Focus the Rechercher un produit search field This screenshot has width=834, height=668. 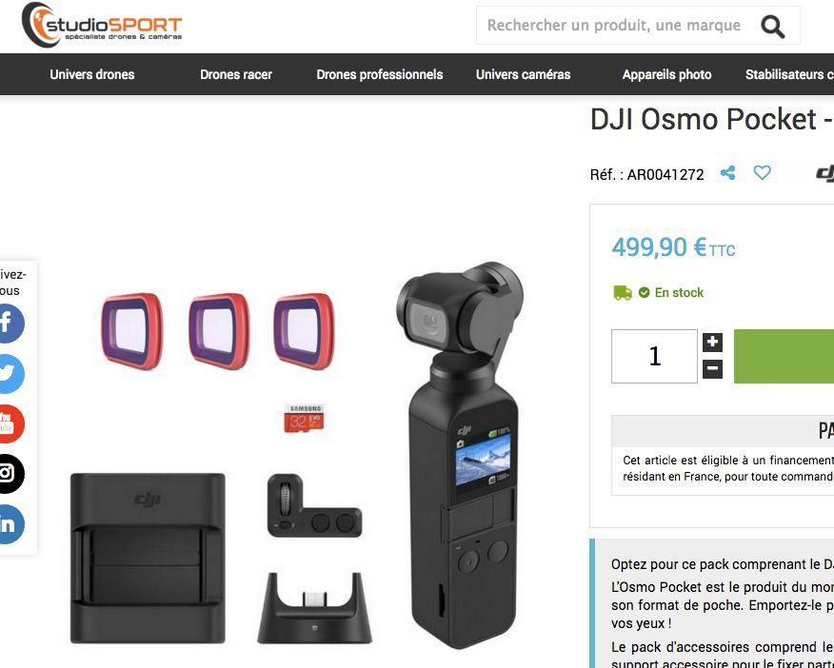[x=614, y=26]
